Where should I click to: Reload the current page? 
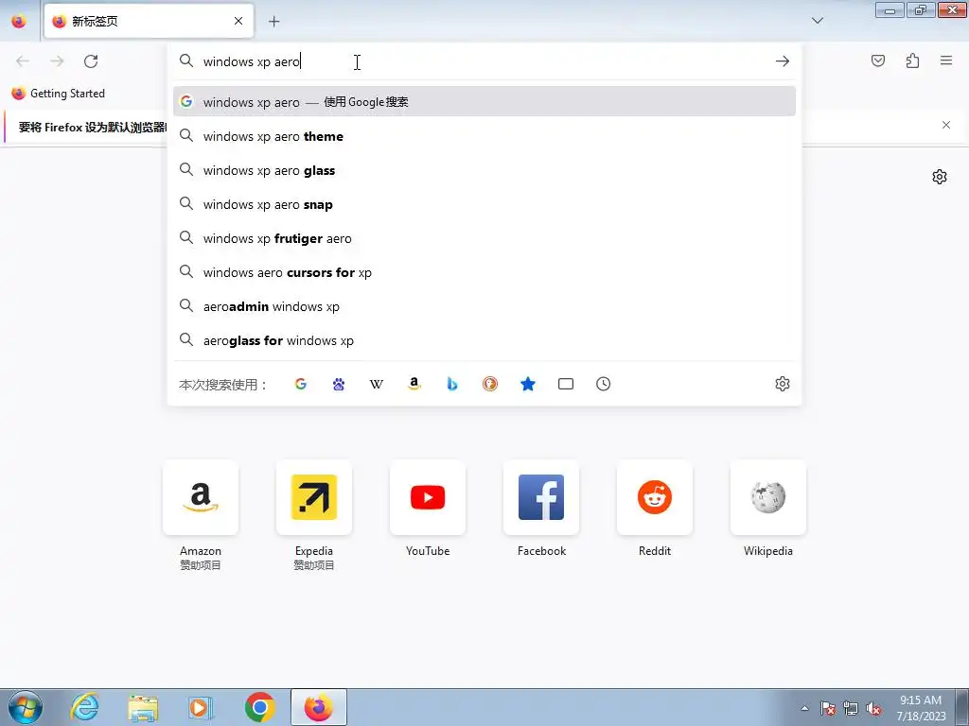(91, 60)
